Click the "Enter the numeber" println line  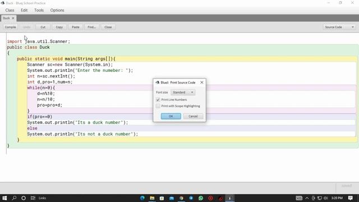click(x=80, y=70)
